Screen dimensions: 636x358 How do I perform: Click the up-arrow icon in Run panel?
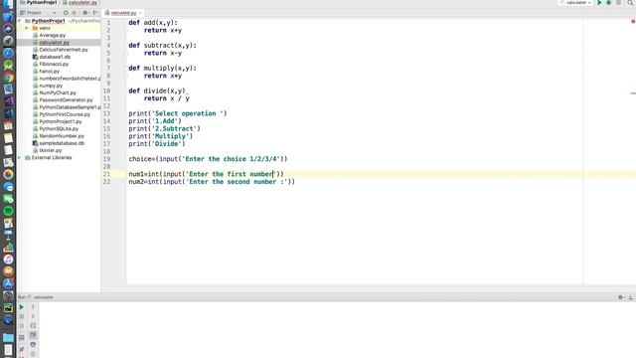tap(33, 307)
